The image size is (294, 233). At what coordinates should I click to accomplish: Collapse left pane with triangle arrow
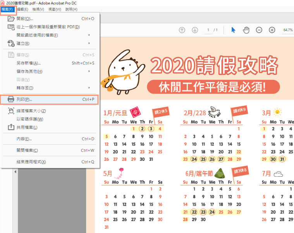[15, 172]
